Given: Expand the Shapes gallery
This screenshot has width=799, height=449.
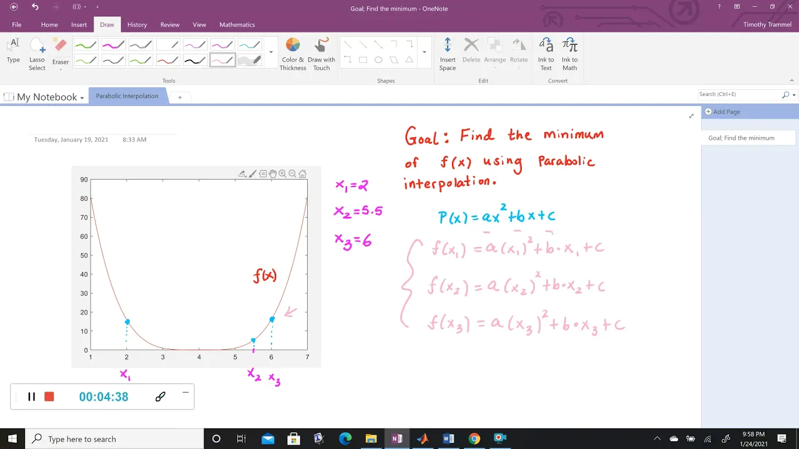Looking at the screenshot, I should [424, 52].
